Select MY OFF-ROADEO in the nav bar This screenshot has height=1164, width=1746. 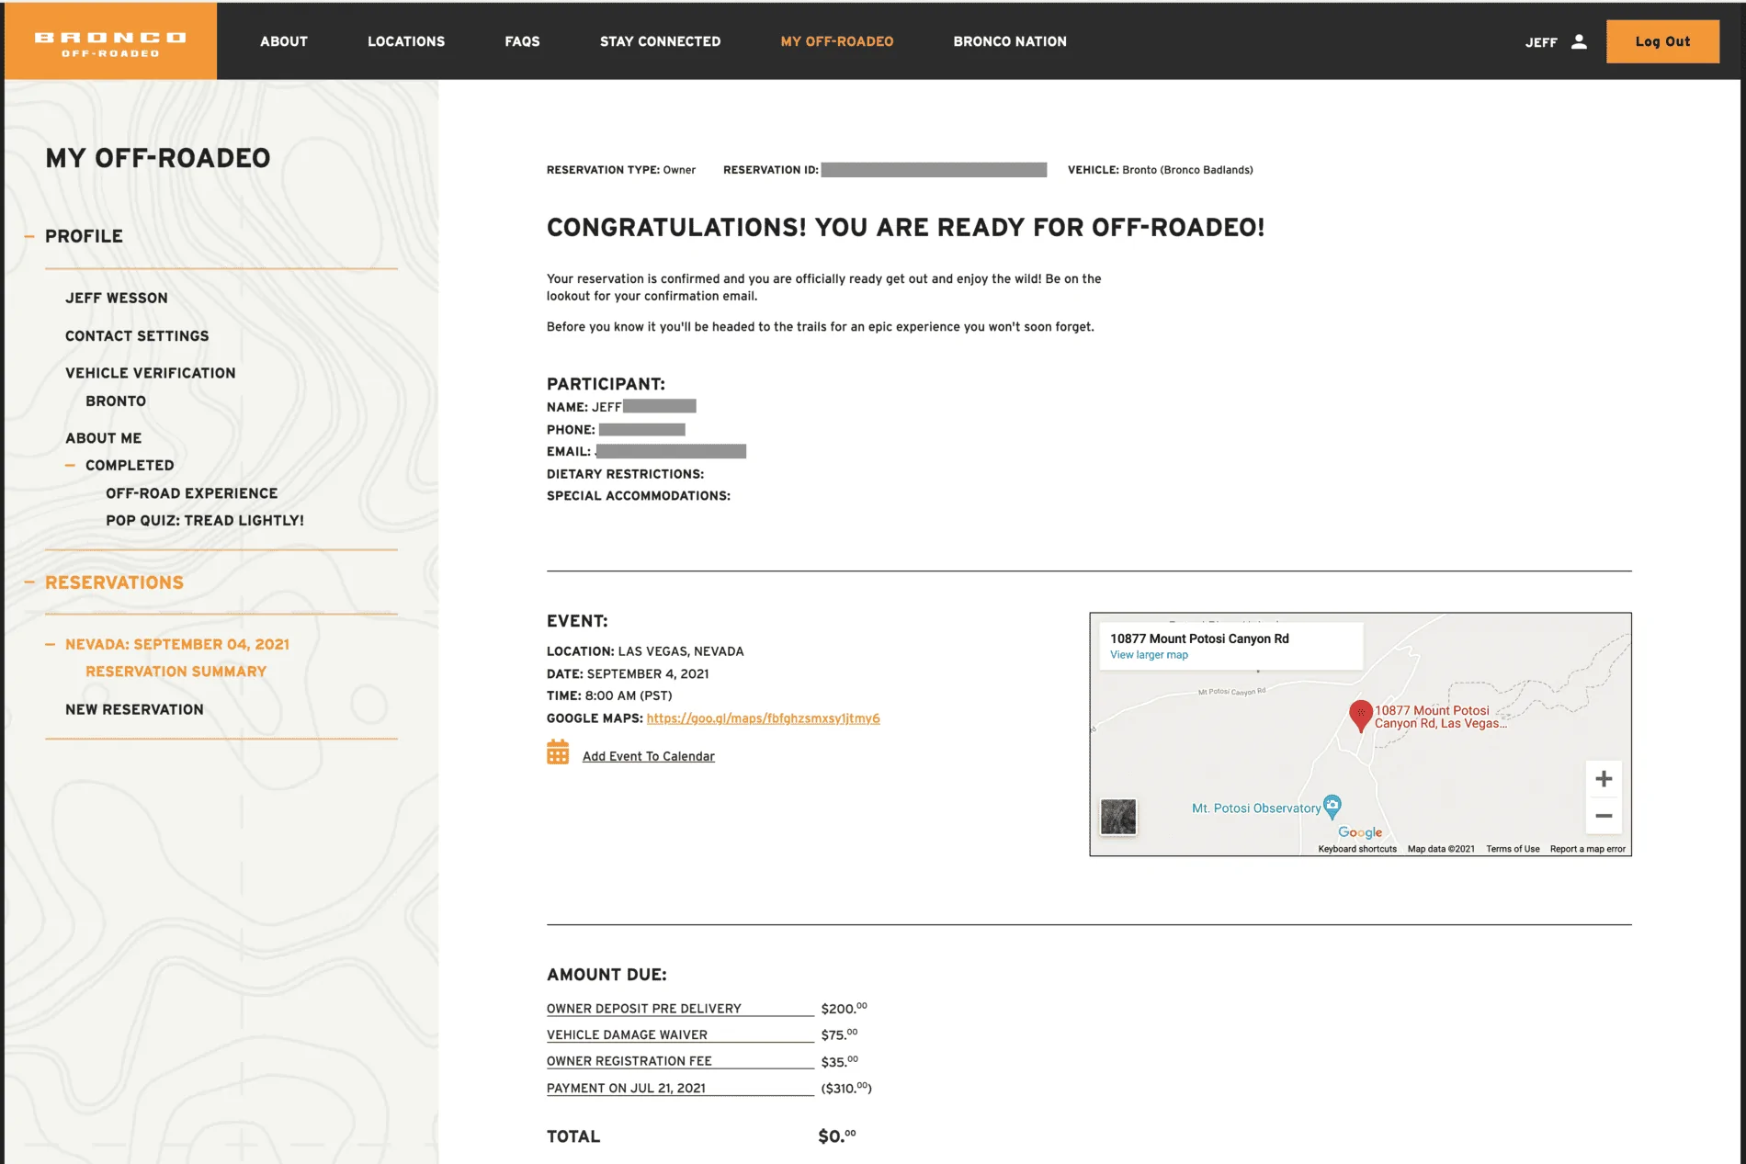837,41
